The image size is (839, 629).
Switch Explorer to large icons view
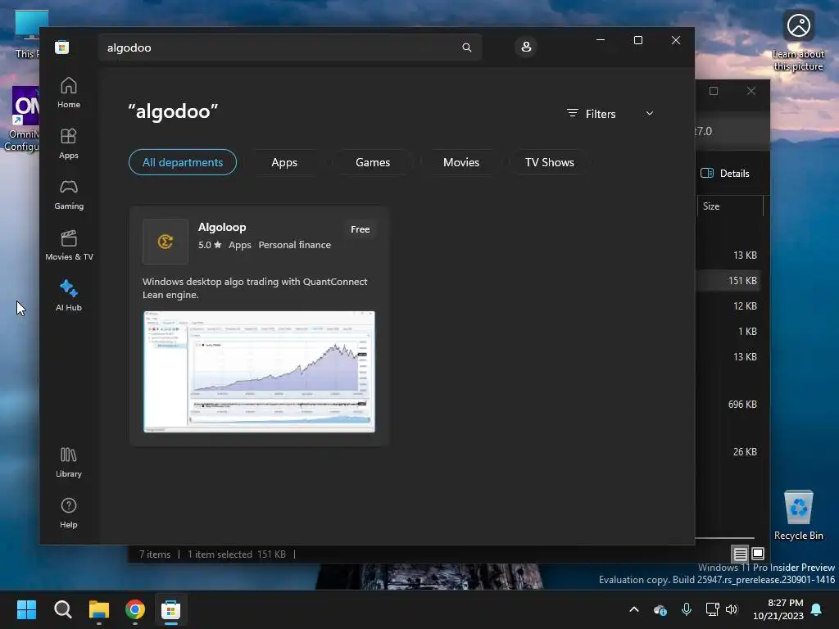click(x=758, y=553)
